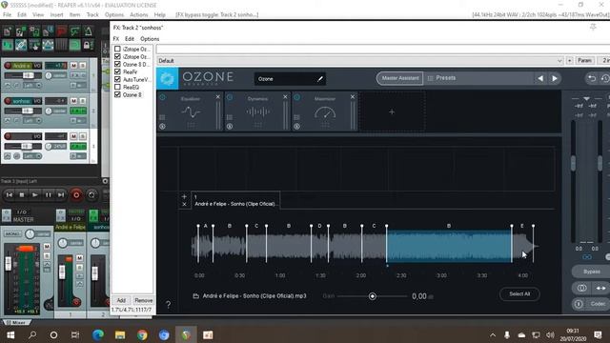Image resolution: width=610 pixels, height=343 pixels.
Task: Click the transport Play button
Action: [35, 194]
